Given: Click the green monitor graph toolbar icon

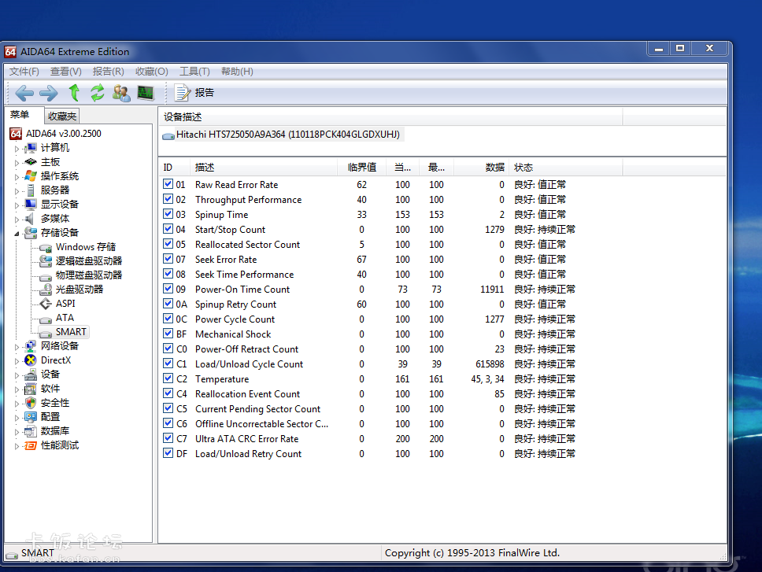Looking at the screenshot, I should click(146, 92).
